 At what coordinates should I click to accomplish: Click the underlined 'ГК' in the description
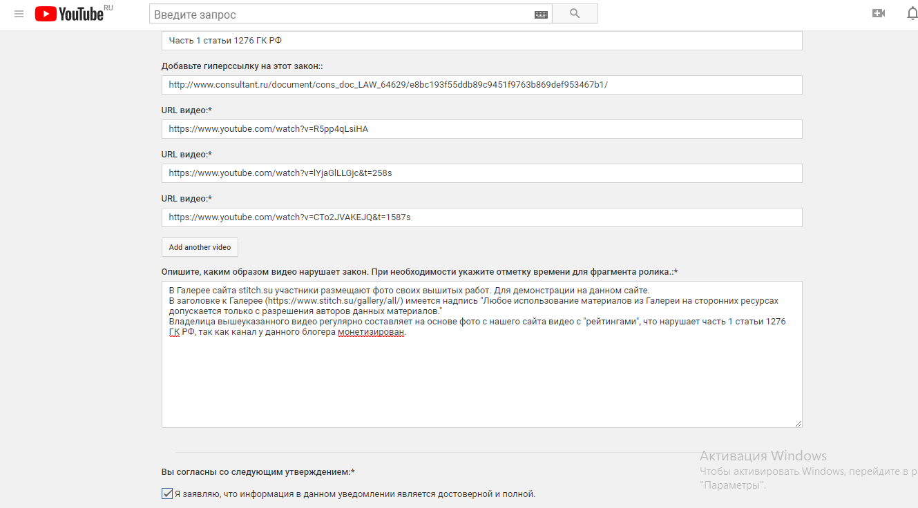[174, 332]
